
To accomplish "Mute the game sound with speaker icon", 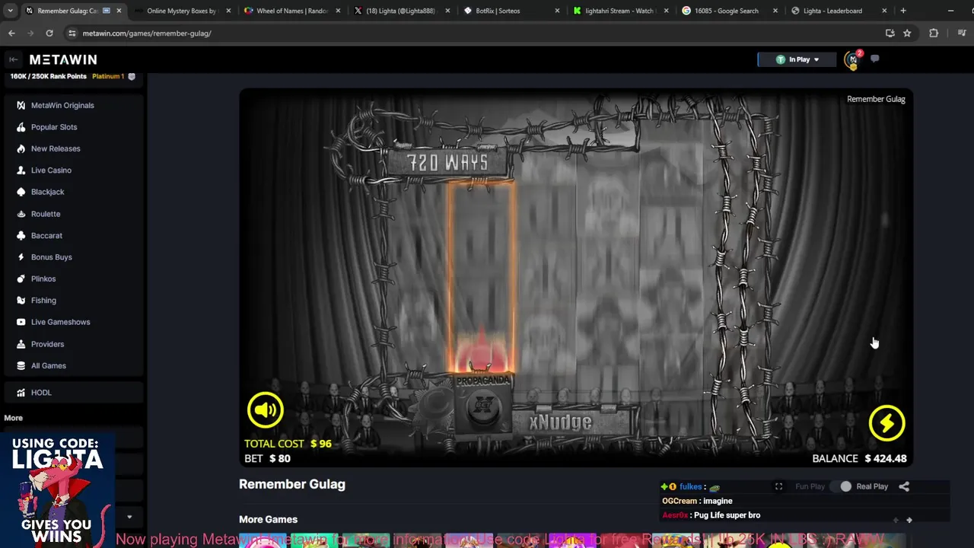I will coord(266,410).
